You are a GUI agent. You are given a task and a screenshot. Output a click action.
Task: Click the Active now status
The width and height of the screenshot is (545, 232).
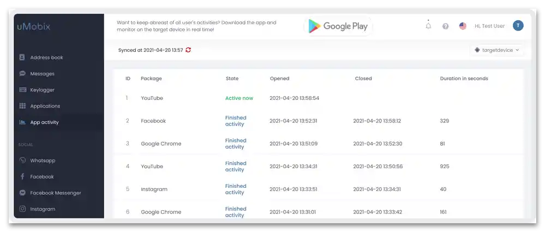[x=239, y=98]
